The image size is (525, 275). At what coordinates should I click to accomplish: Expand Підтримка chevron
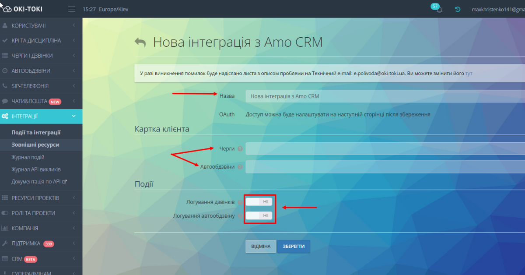click(x=74, y=243)
